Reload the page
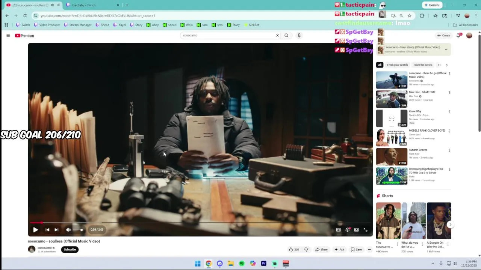 [25, 15]
